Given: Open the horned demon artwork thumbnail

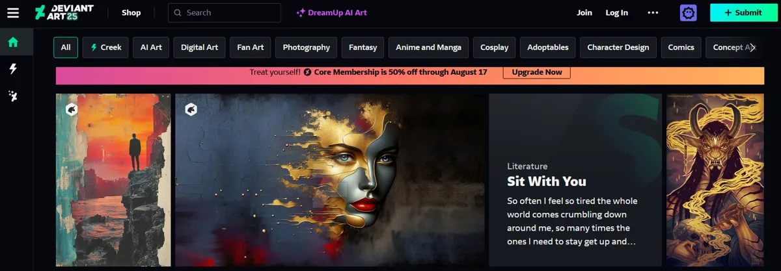Looking at the screenshot, I should click(x=715, y=180).
